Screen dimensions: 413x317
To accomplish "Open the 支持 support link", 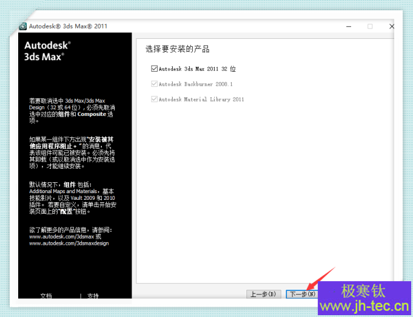I will pyautogui.click(x=93, y=296).
